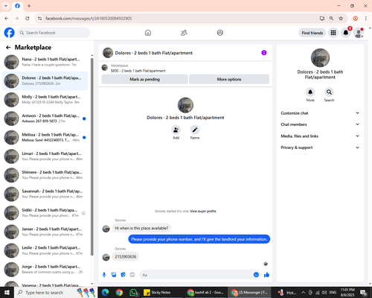Open the tab search dropdown in Chrome
The image size is (372, 298).
tap(6, 6)
